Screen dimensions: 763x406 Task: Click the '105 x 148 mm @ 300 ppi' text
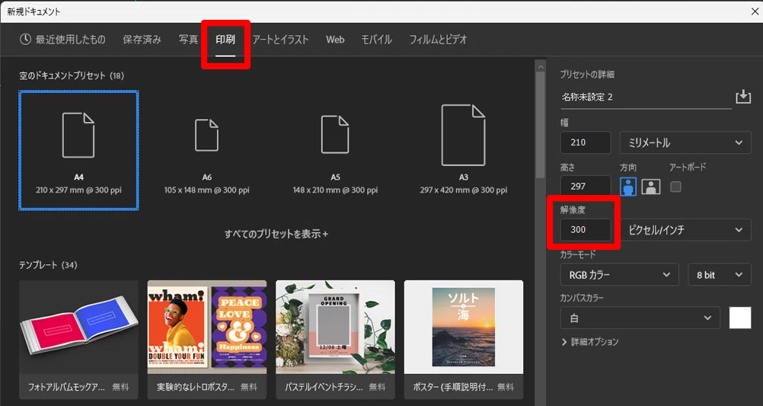pos(207,190)
